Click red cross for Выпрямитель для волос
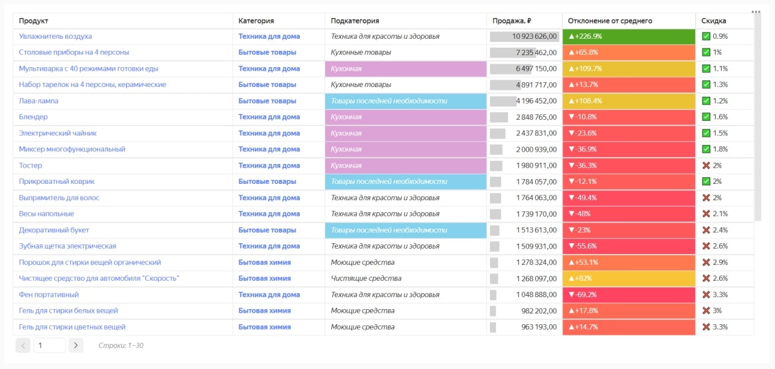 coord(706,198)
